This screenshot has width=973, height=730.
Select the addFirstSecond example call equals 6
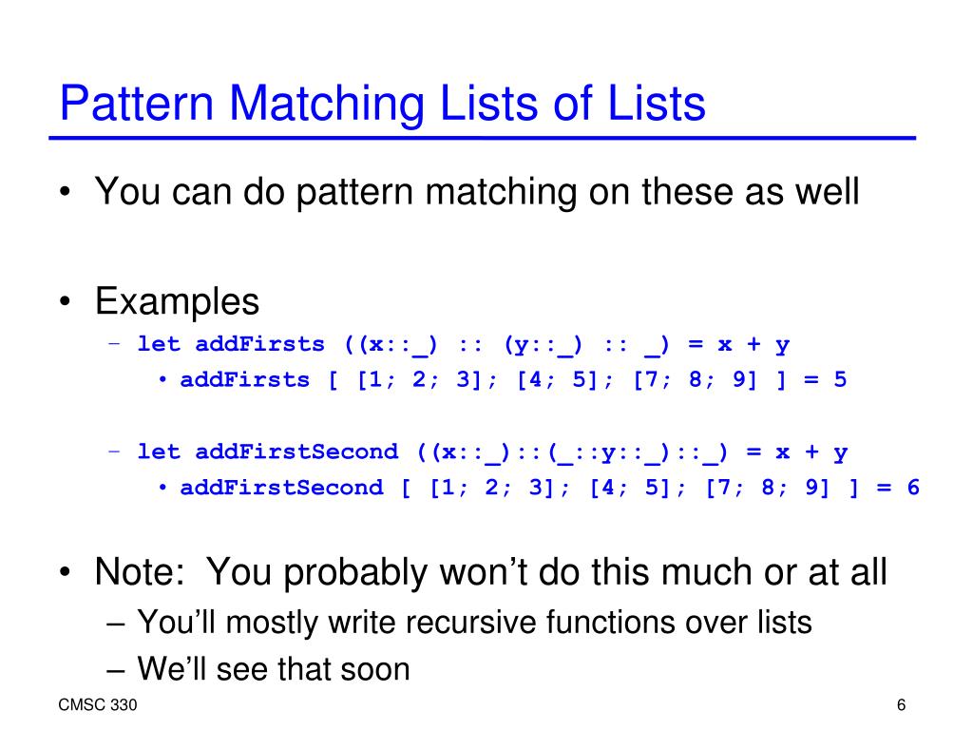coord(550,488)
